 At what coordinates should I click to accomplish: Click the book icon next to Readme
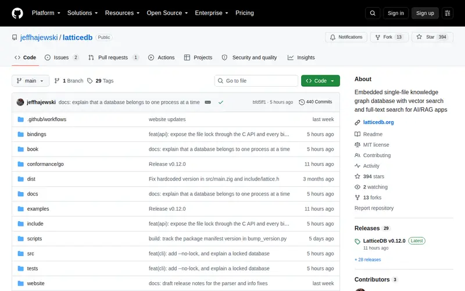(357, 134)
